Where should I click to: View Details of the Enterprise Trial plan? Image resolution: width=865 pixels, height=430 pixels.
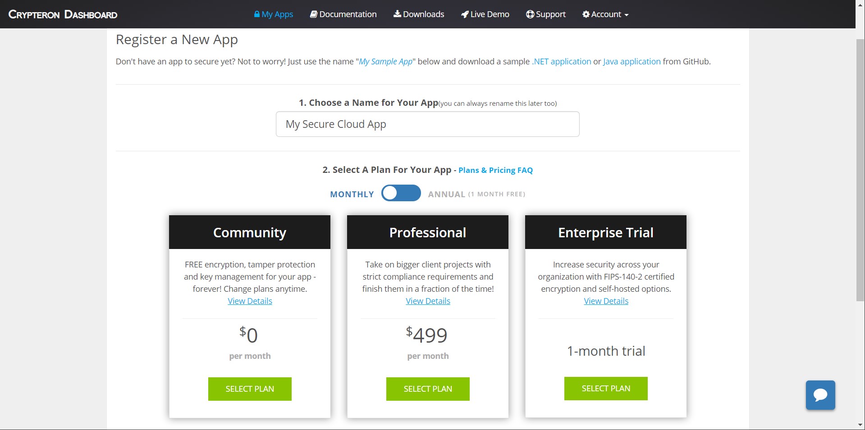pos(606,301)
